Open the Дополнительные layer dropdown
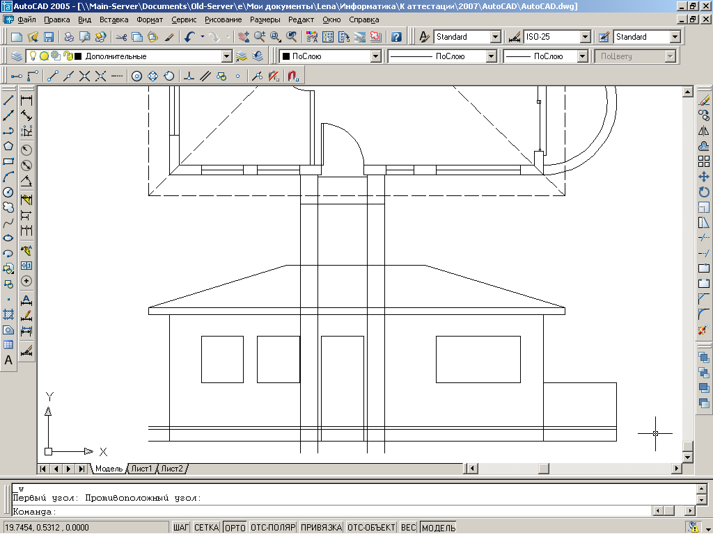The height and width of the screenshot is (534, 713). click(226, 56)
